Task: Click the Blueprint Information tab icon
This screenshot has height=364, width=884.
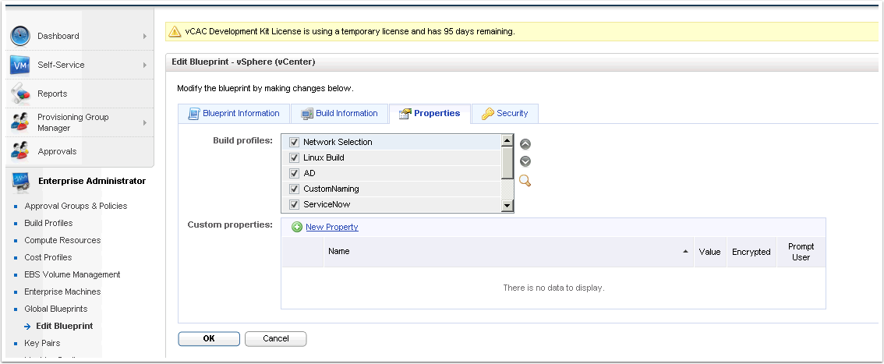Action: tap(194, 113)
